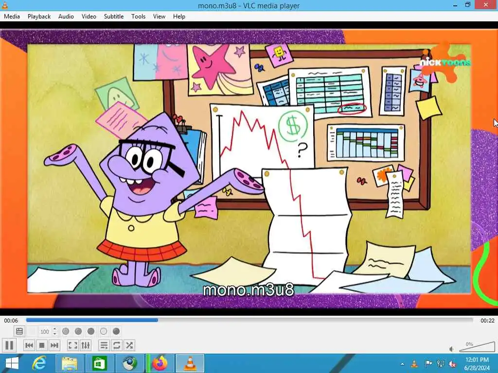Switch to Firefox on the taskbar
Viewport: 498px width, 373px height.
[160, 363]
